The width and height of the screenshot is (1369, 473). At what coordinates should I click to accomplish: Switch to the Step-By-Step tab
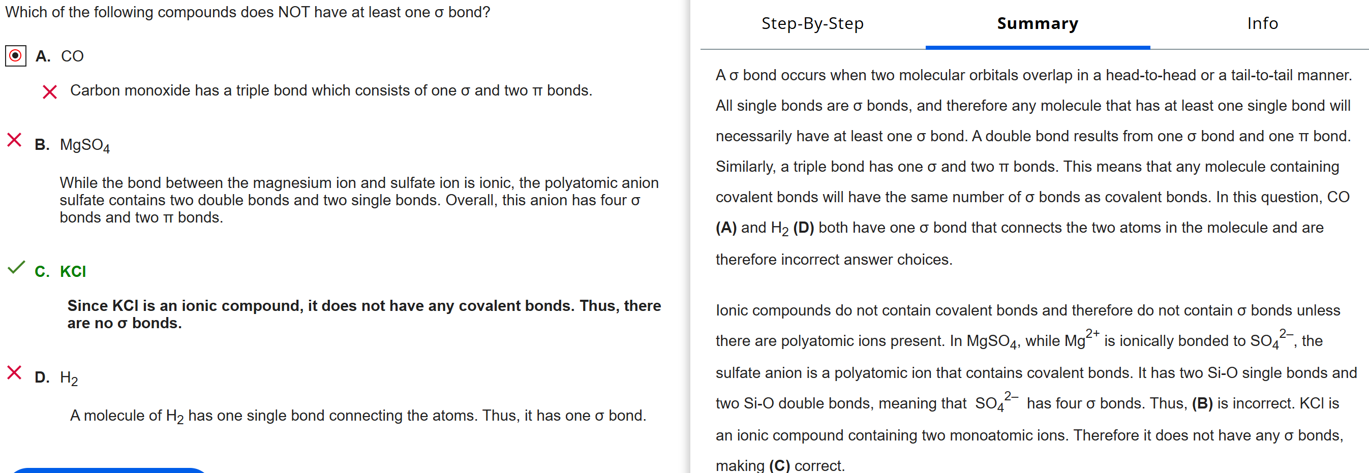(x=812, y=24)
